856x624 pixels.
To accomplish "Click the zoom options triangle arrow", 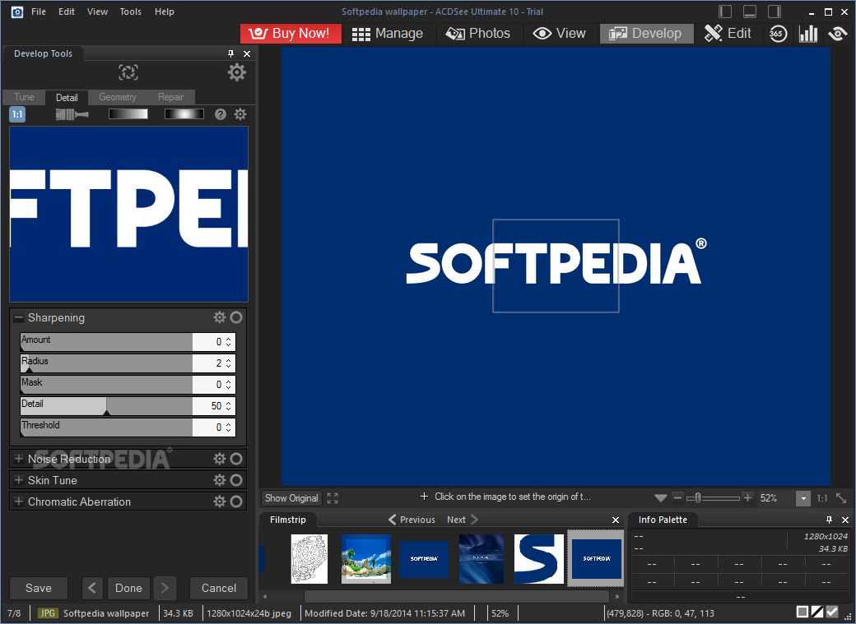I will coord(661,498).
